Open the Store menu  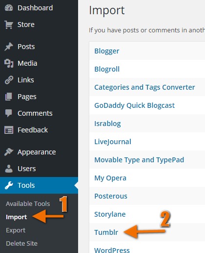click(x=26, y=25)
